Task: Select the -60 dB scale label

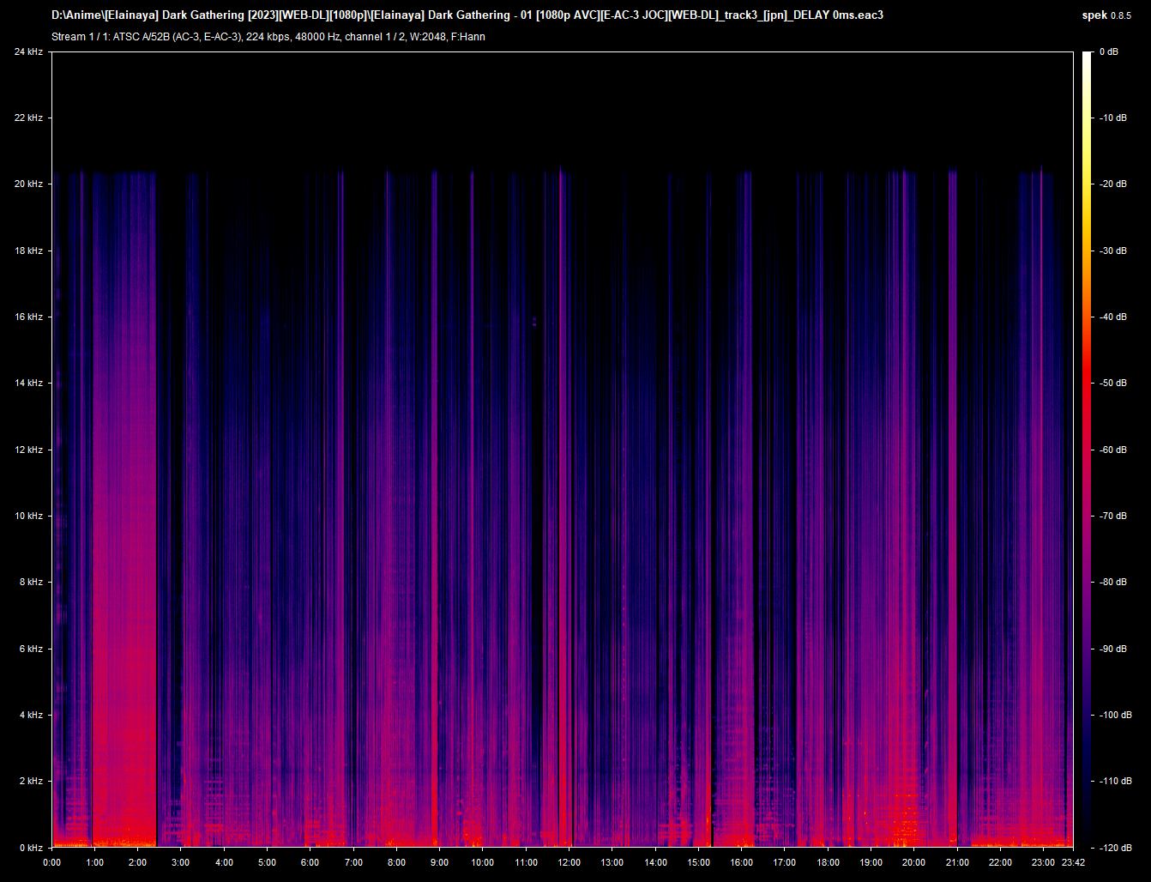Action: coord(1113,450)
